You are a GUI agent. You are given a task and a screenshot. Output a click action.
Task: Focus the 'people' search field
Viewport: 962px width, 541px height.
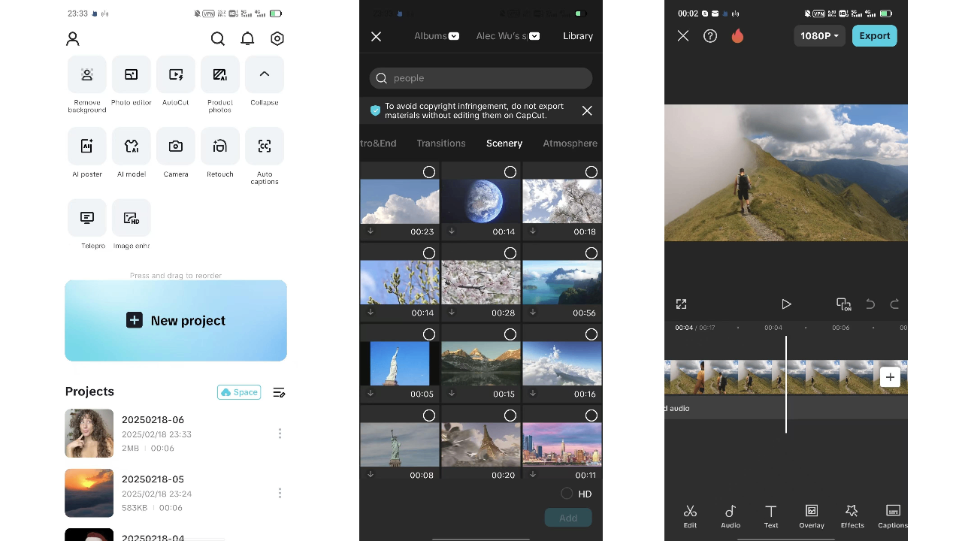tap(481, 78)
